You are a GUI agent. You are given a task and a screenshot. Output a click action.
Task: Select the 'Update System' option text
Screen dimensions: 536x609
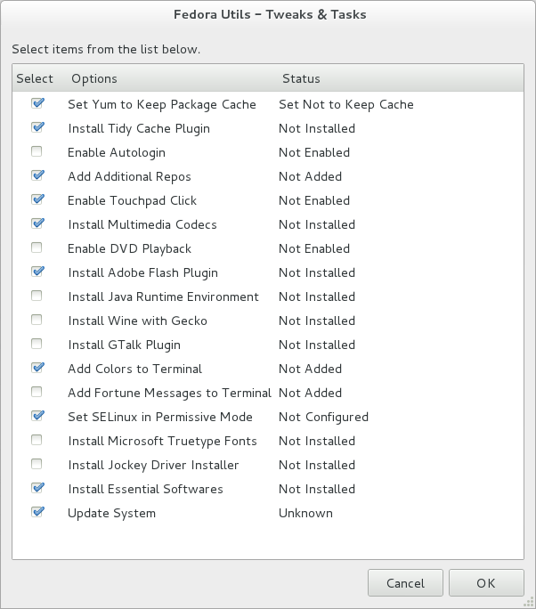(112, 514)
